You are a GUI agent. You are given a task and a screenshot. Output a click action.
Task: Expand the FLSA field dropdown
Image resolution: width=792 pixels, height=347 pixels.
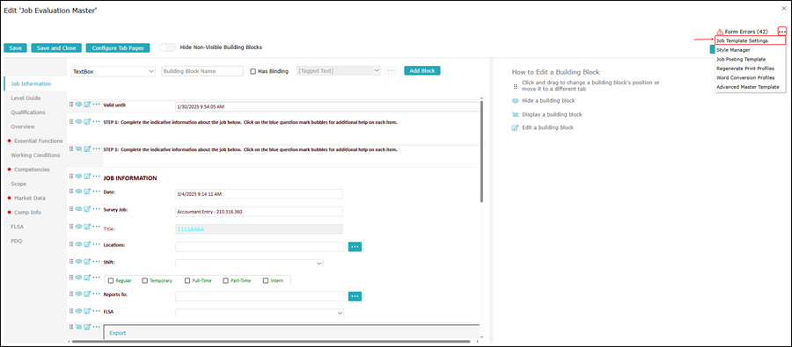[x=260, y=313]
